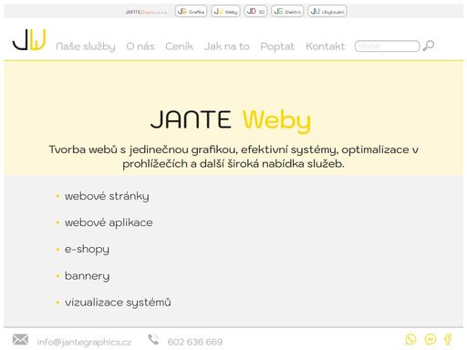Click the magnifier search icon
Screen dimensions: 467x350
tap(429, 46)
